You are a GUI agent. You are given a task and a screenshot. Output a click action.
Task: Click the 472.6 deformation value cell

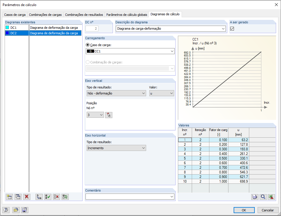[239, 168]
